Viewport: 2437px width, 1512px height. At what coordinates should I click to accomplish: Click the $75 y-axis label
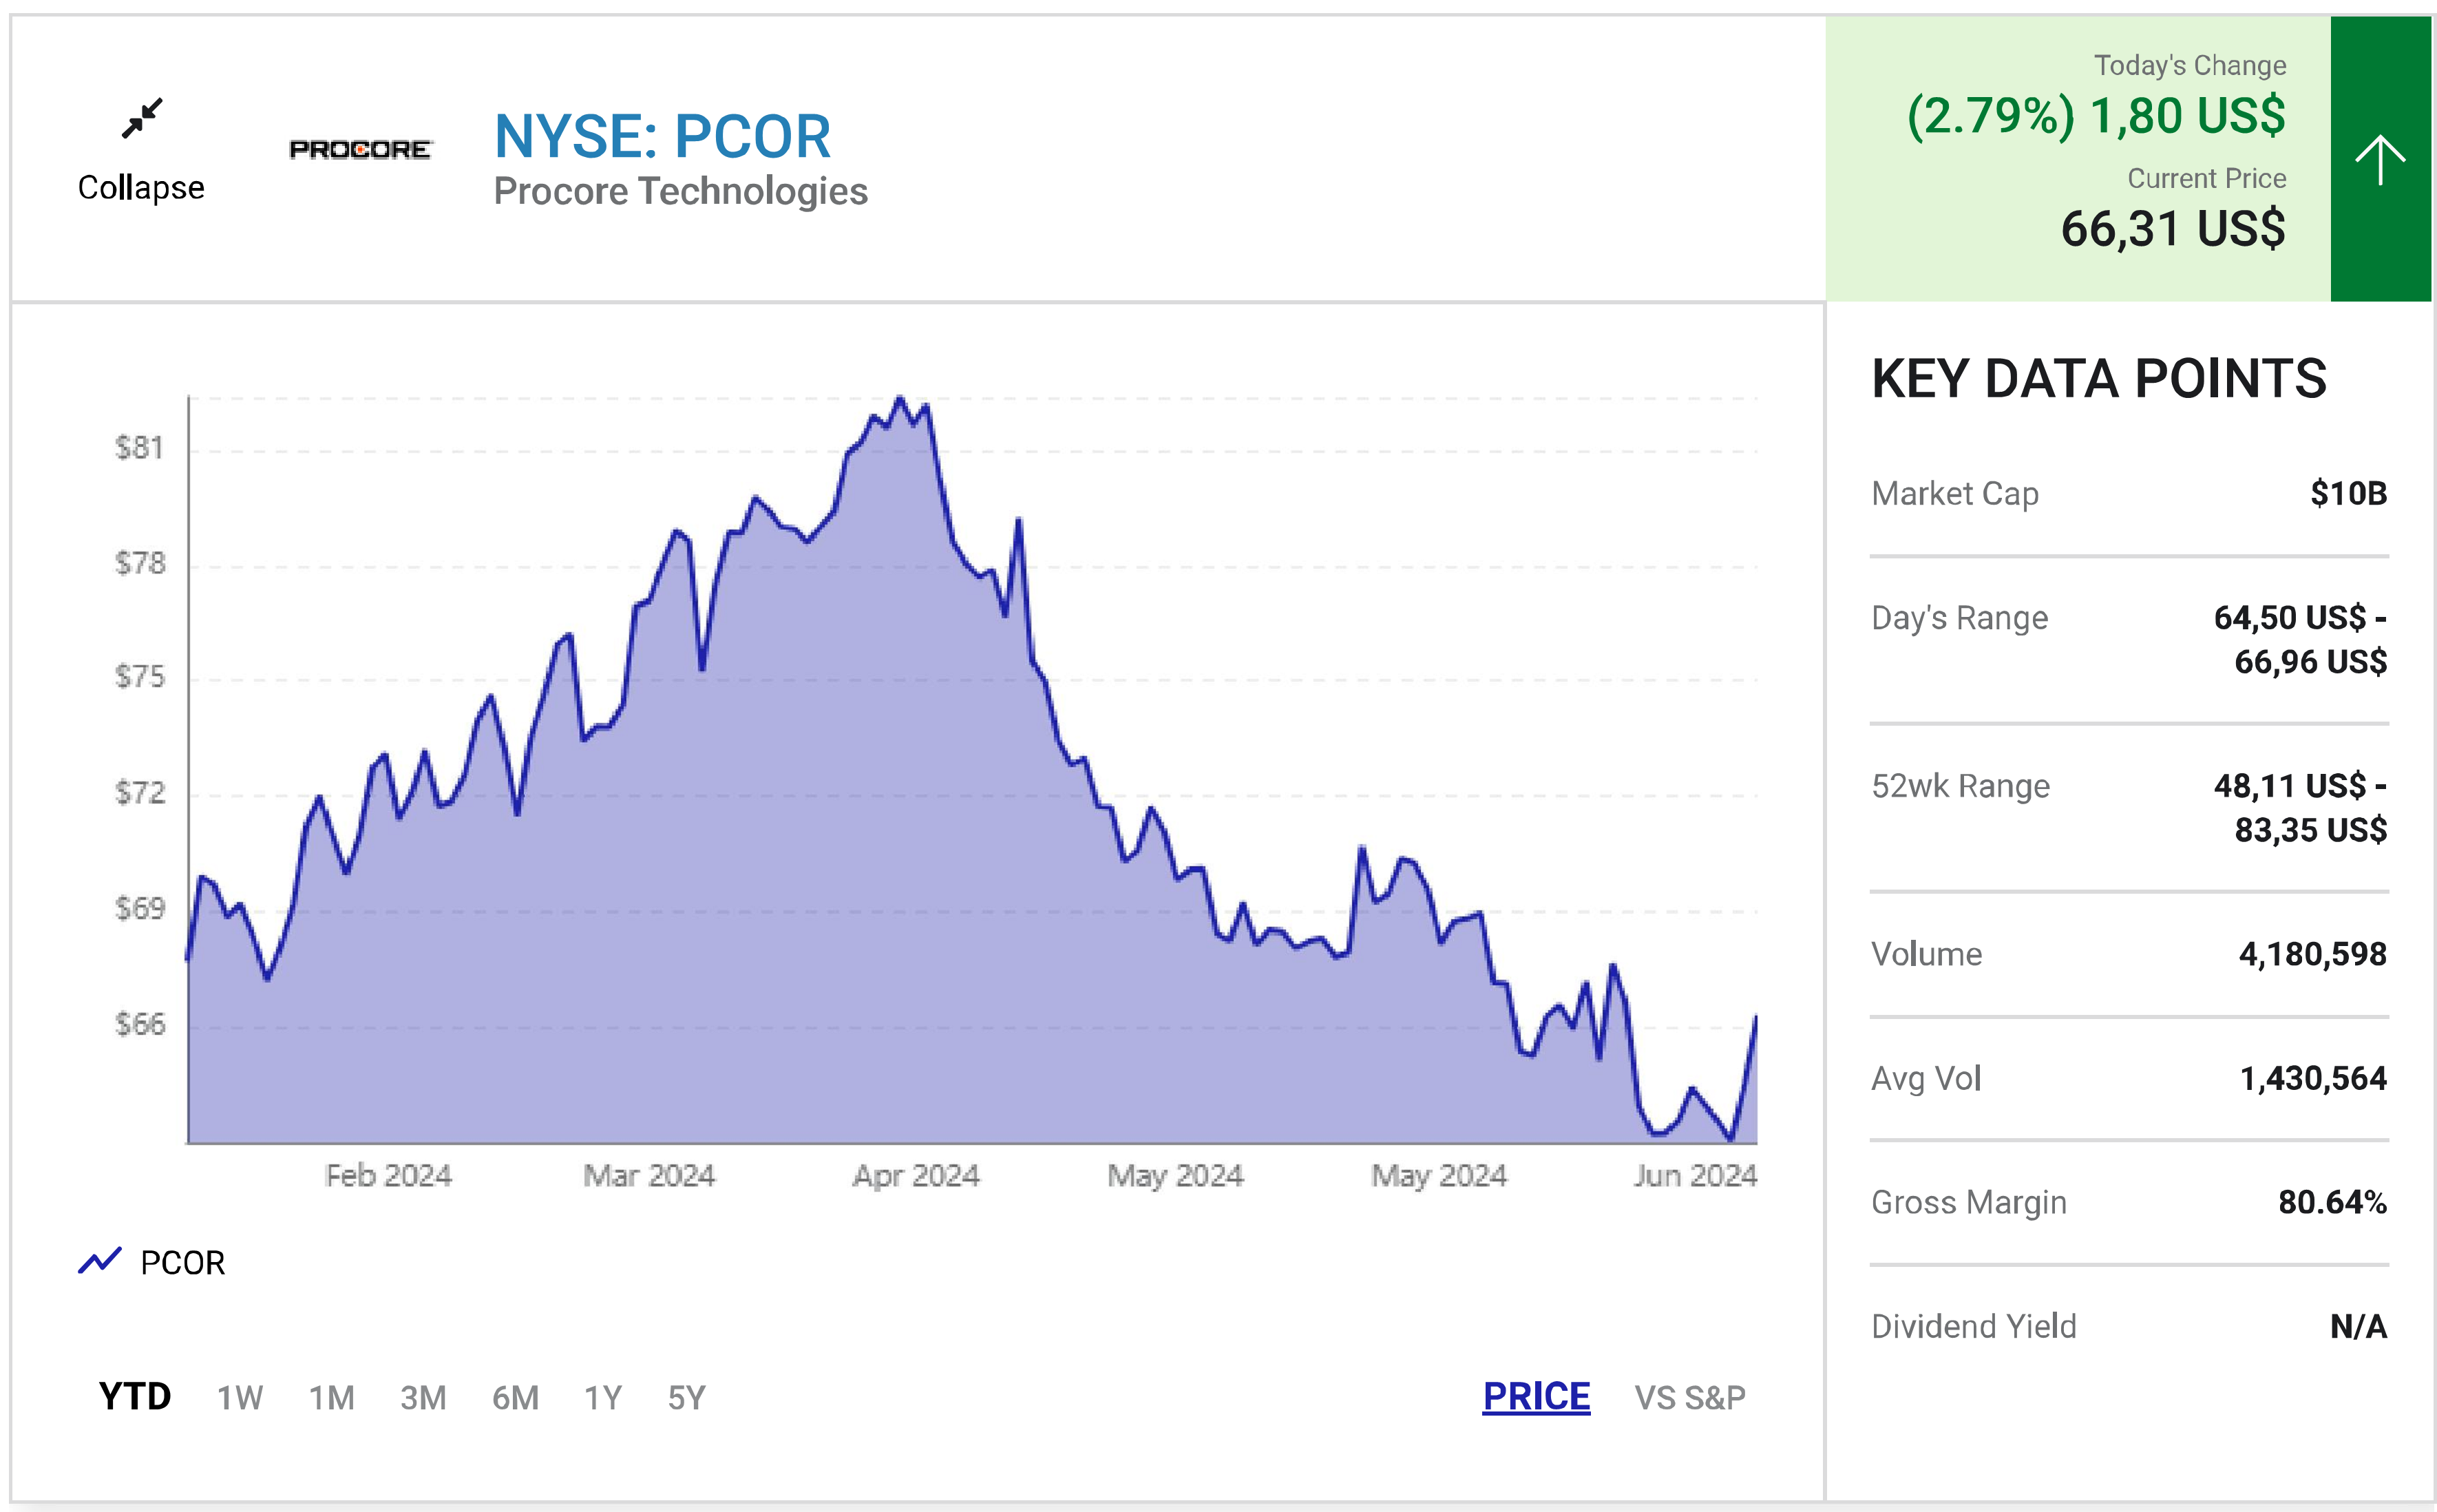pyautogui.click(x=139, y=677)
